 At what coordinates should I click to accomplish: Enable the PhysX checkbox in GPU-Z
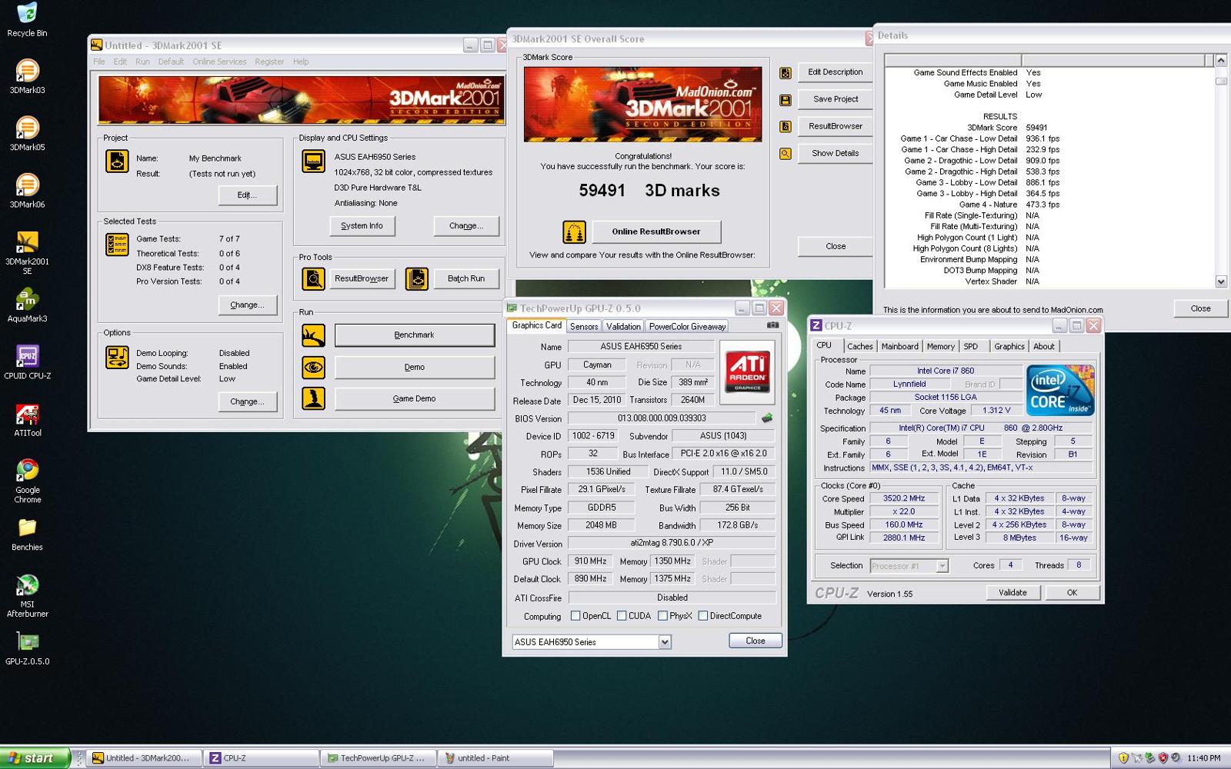[662, 616]
